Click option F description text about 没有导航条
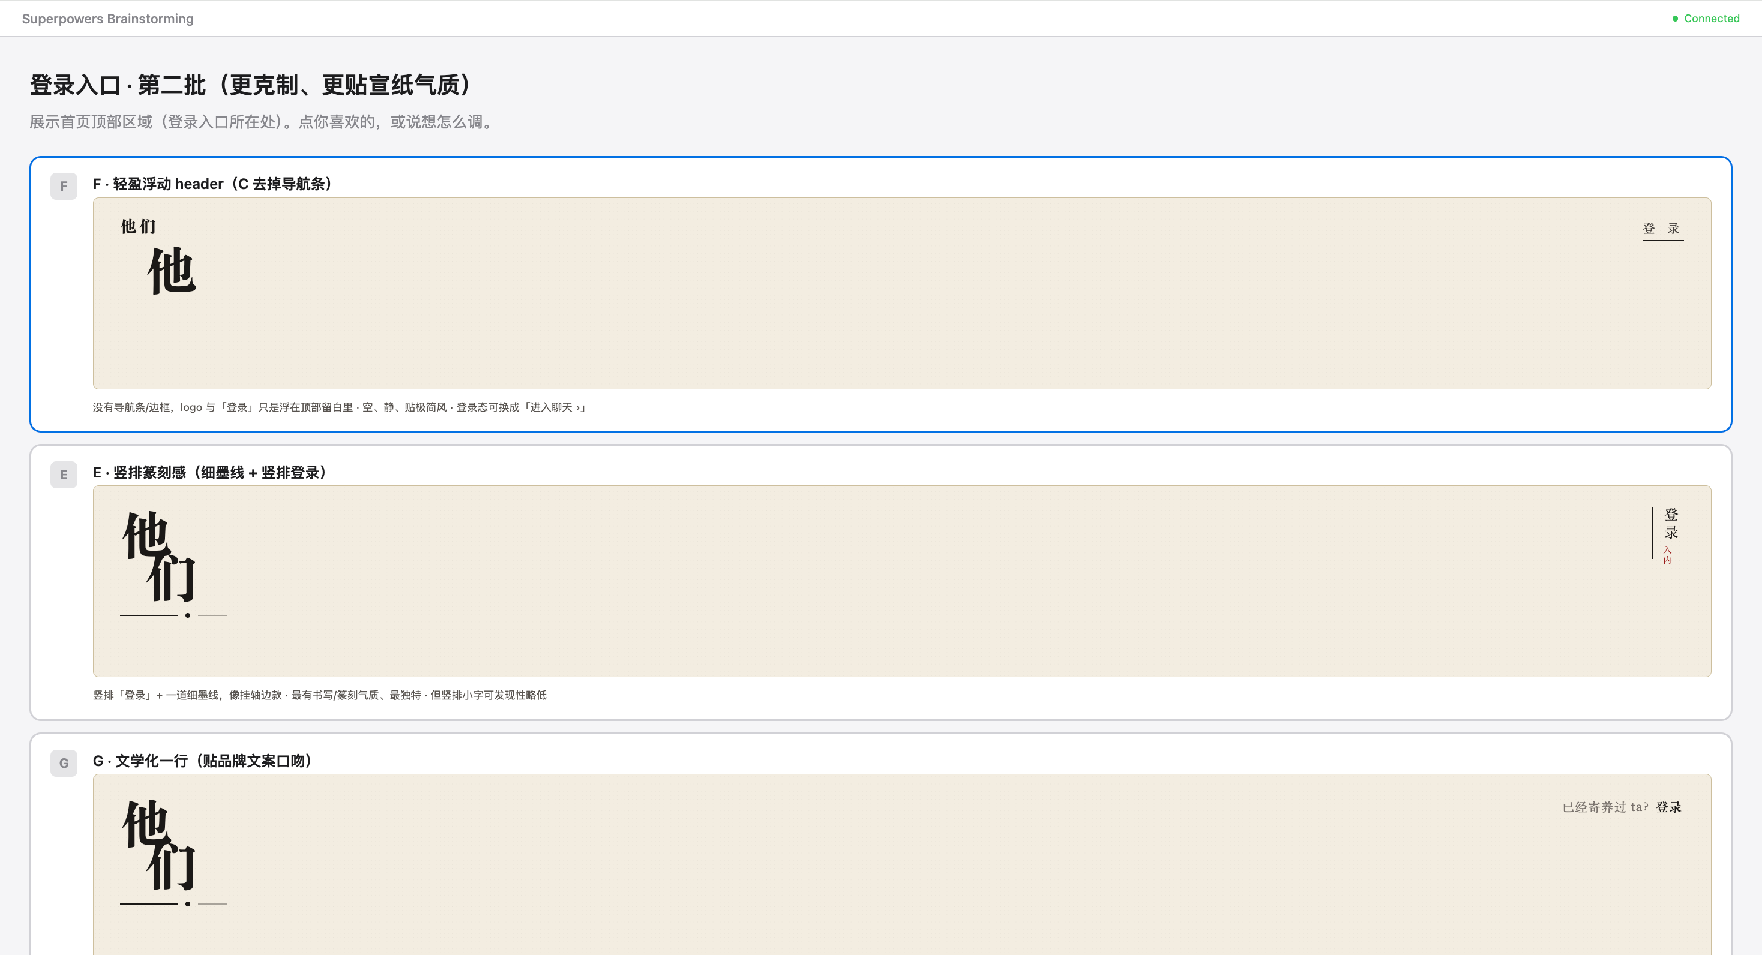Screen dimensions: 1762x955 click(x=339, y=407)
